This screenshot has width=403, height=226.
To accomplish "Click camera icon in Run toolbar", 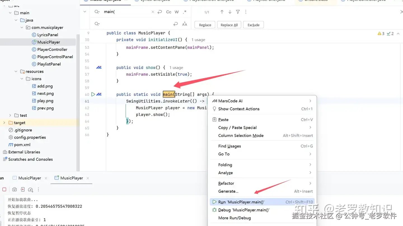I will [x=15, y=189].
